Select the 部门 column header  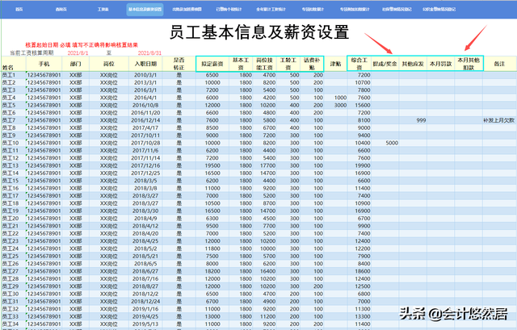[75, 64]
